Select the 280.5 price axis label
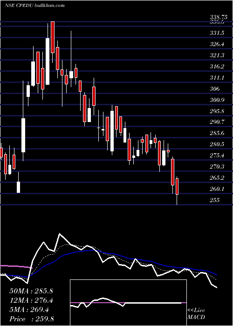This screenshot has width=233, height=326. [x=217, y=144]
